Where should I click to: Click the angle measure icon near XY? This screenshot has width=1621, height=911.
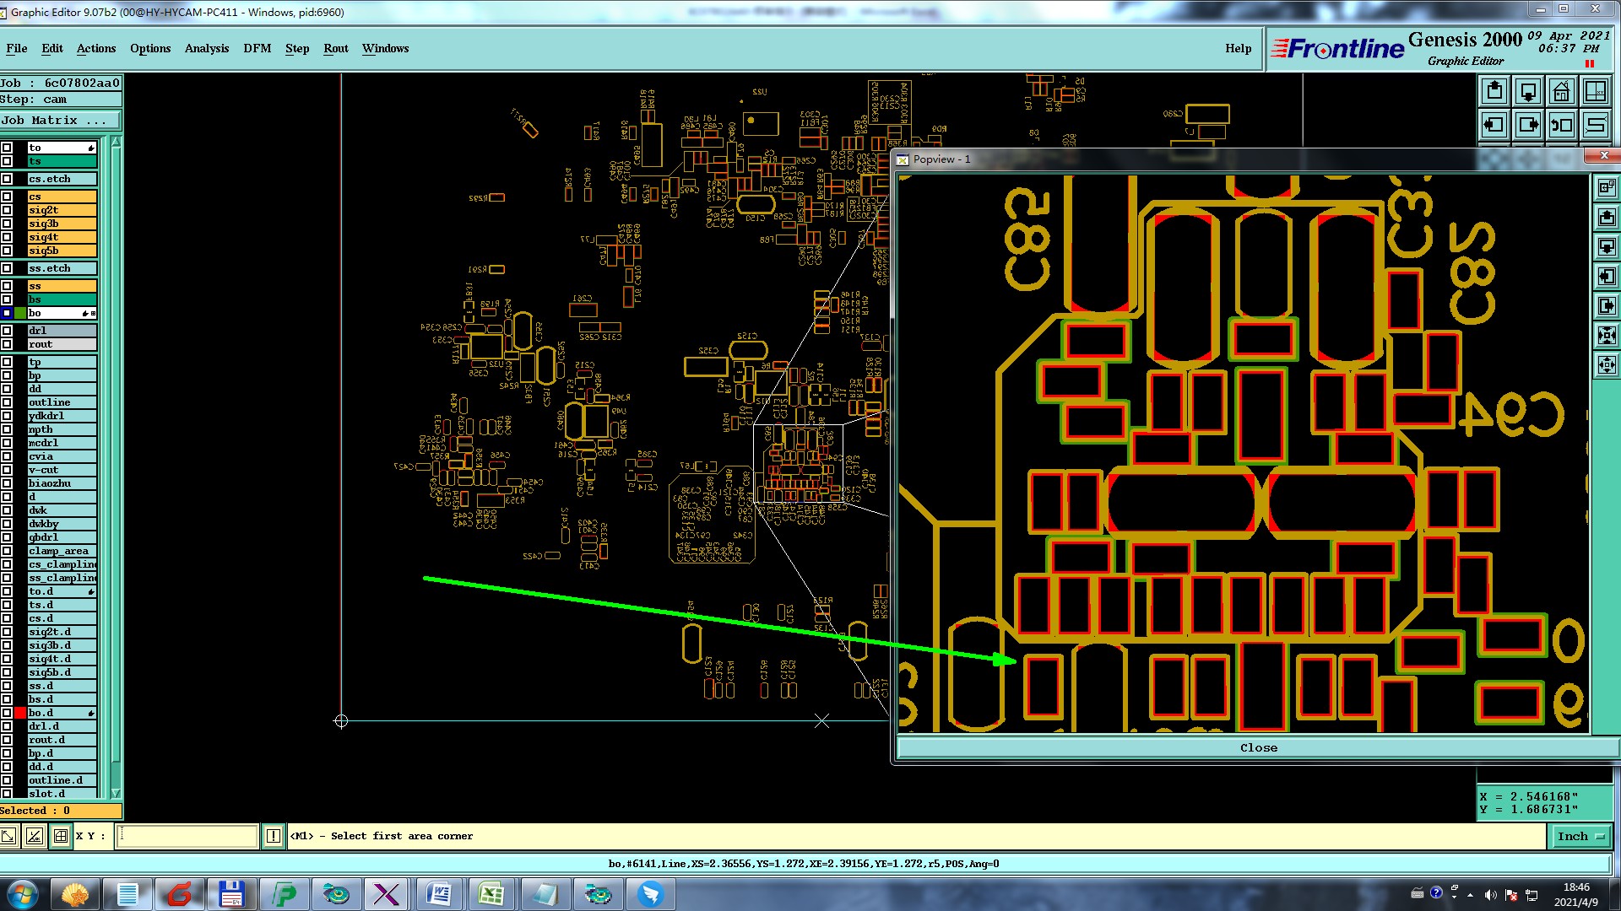35,836
